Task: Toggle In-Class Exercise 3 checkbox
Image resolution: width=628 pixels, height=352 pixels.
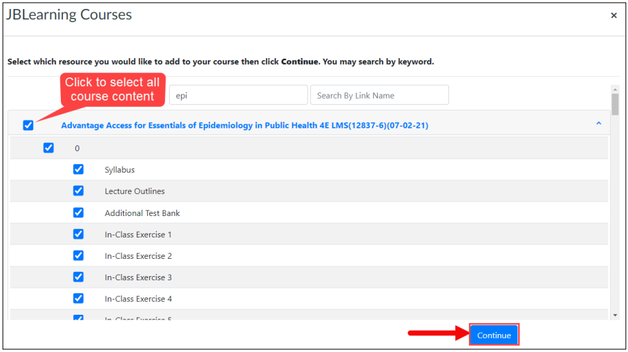Action: coord(78,277)
